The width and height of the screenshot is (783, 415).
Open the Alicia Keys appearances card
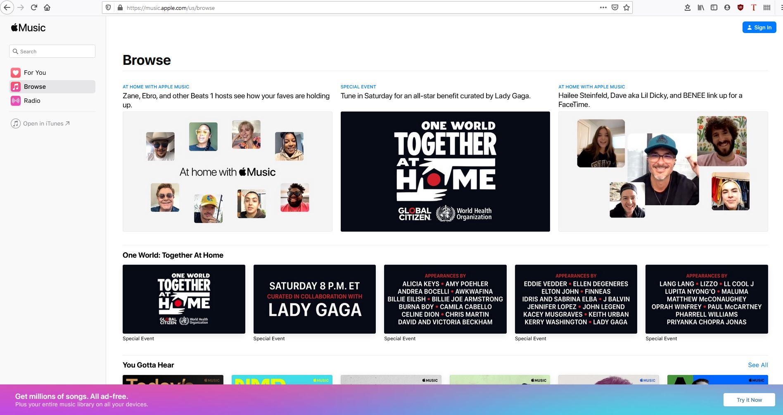pos(445,299)
